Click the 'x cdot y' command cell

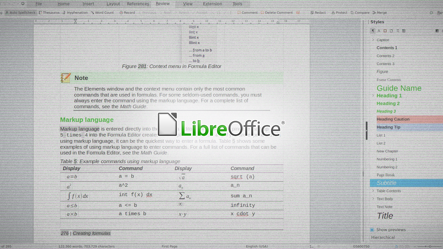[x=243, y=214]
